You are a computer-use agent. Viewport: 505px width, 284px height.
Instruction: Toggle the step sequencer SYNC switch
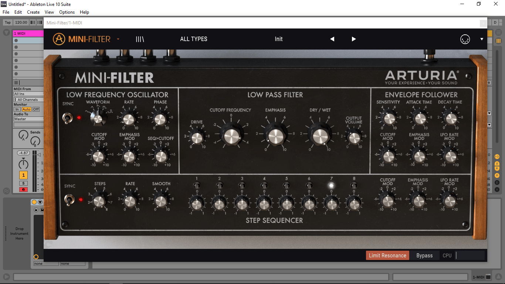click(x=69, y=200)
